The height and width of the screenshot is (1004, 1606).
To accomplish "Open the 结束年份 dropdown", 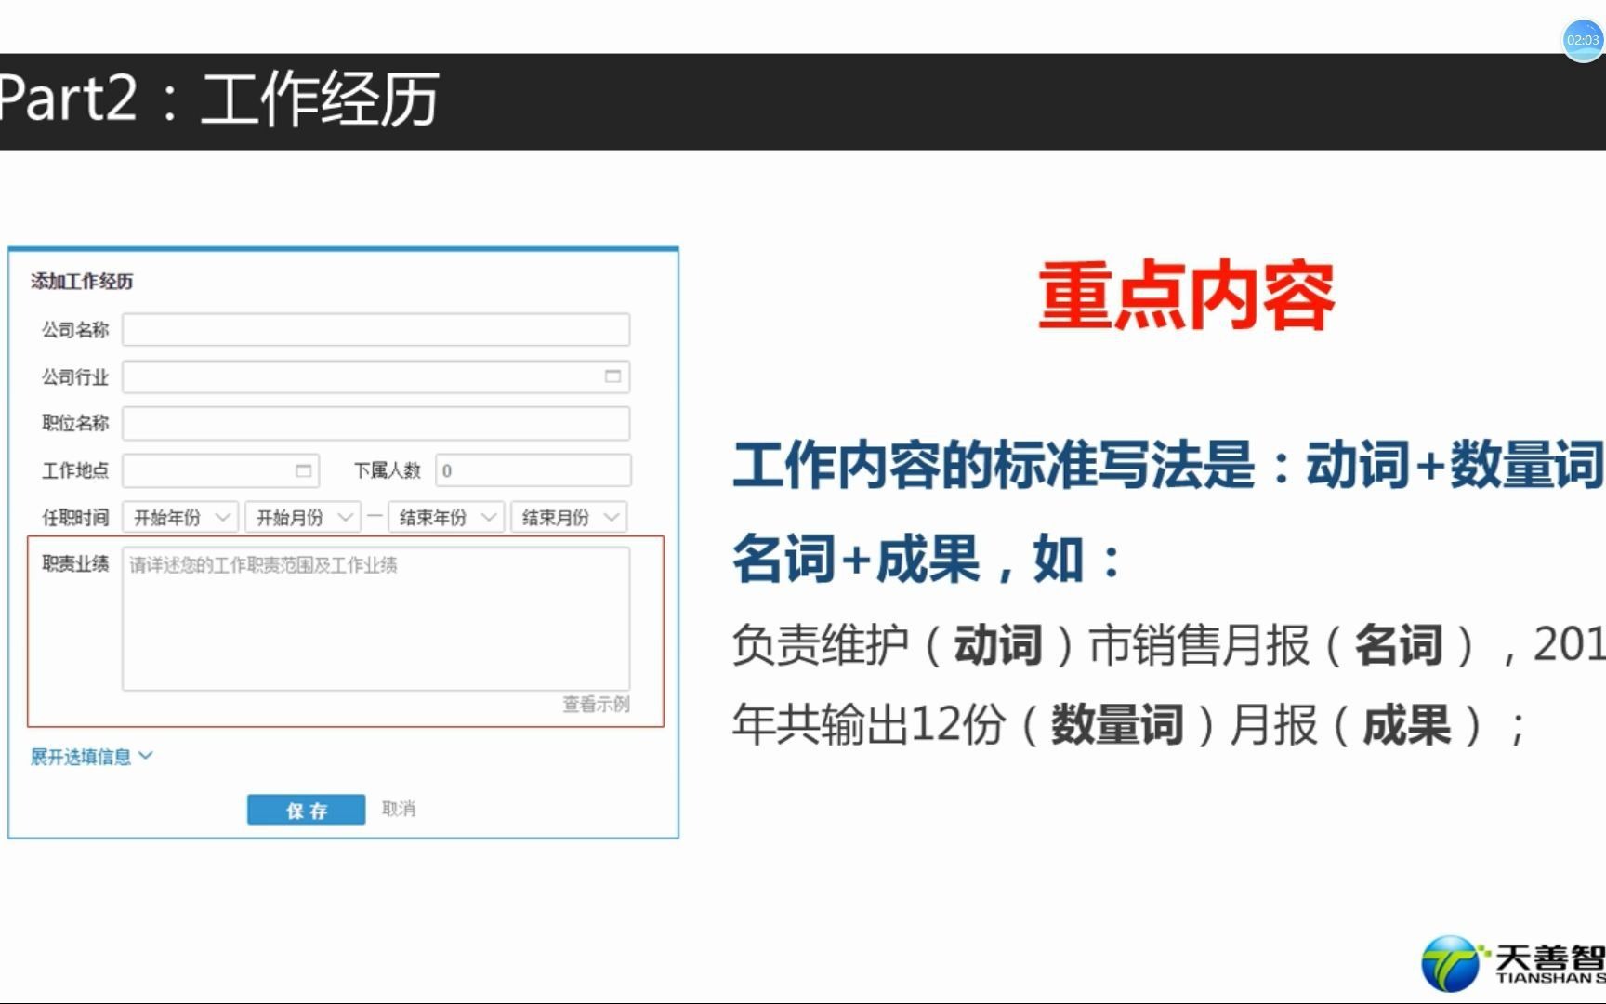I will coord(446,517).
